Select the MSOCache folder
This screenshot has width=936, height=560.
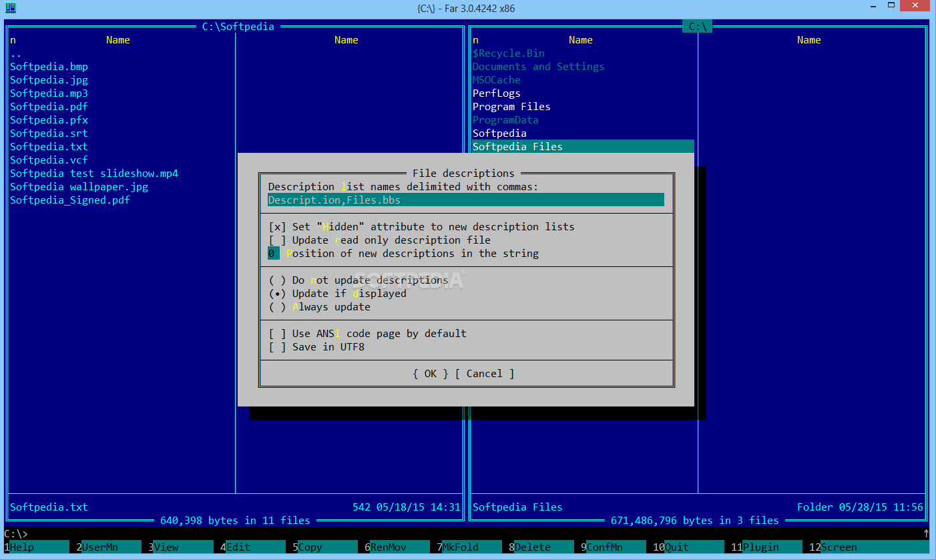click(x=497, y=80)
